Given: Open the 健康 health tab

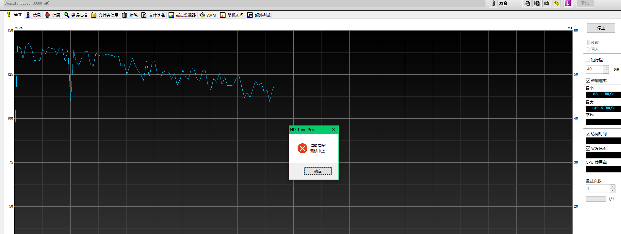Looking at the screenshot, I should [53, 15].
